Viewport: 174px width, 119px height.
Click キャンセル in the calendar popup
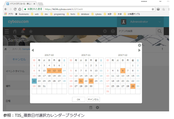pyautogui.click(x=93, y=99)
